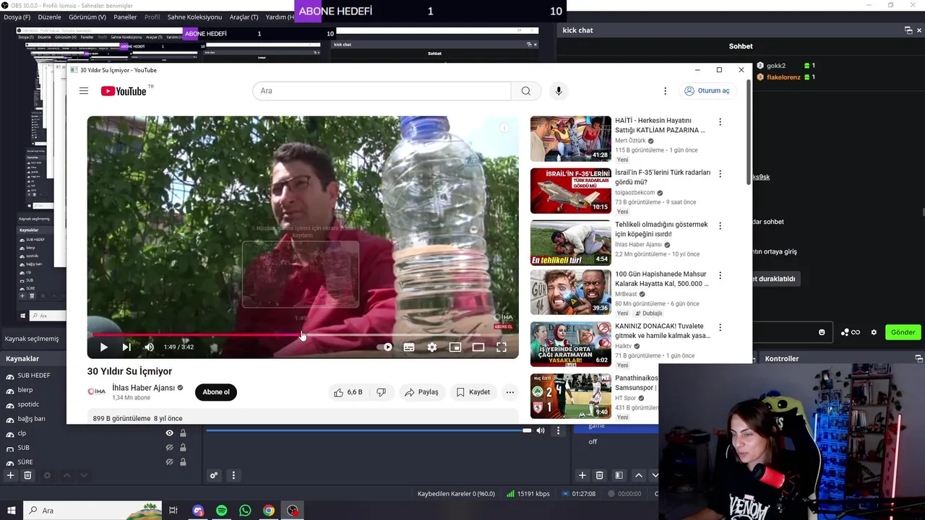Skip to the next video
This screenshot has height=520, width=925.
click(126, 347)
